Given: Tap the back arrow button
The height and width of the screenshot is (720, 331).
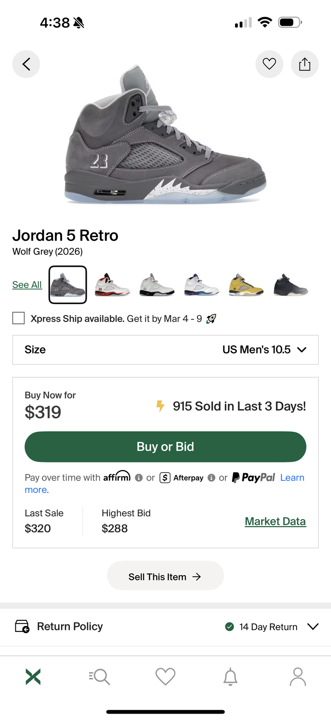Looking at the screenshot, I should click(26, 64).
